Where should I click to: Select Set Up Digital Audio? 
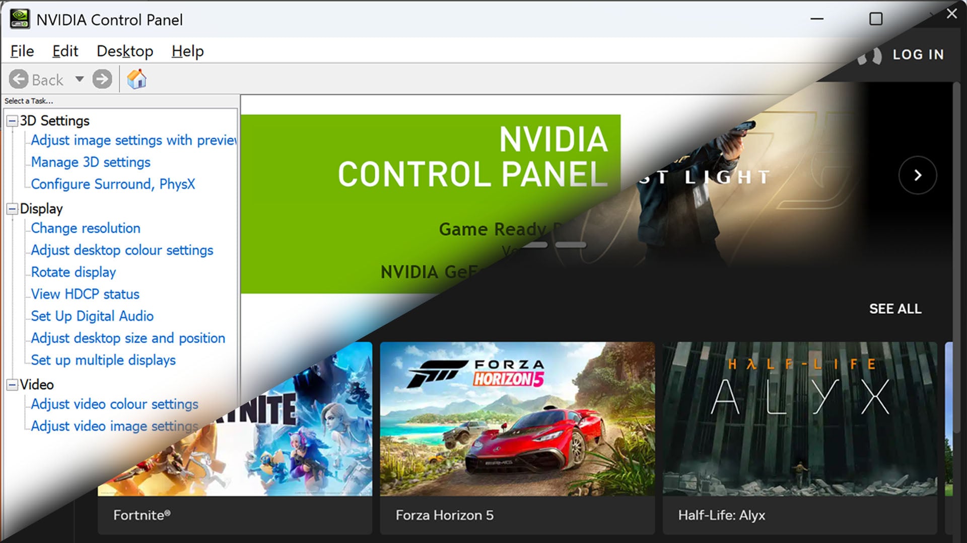[92, 316]
